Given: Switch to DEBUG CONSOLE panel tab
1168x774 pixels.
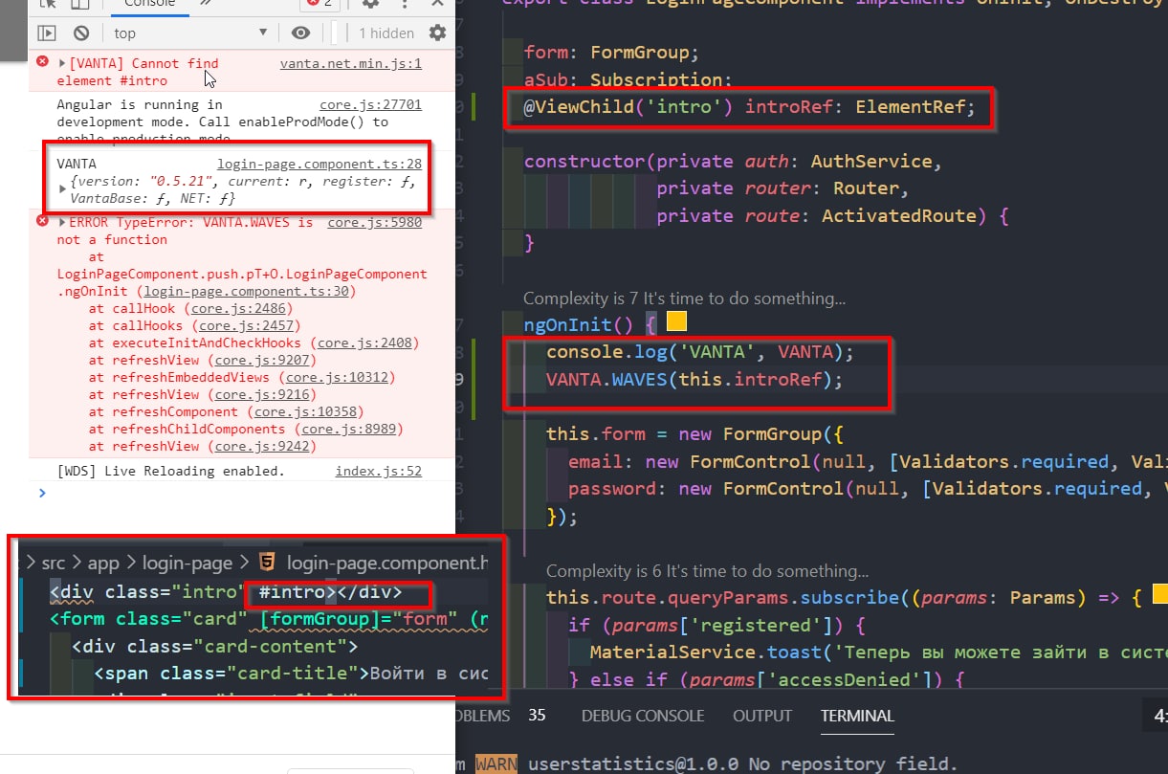Looking at the screenshot, I should point(643,716).
